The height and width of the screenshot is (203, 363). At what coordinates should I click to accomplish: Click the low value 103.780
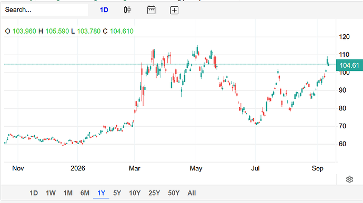click(x=89, y=31)
